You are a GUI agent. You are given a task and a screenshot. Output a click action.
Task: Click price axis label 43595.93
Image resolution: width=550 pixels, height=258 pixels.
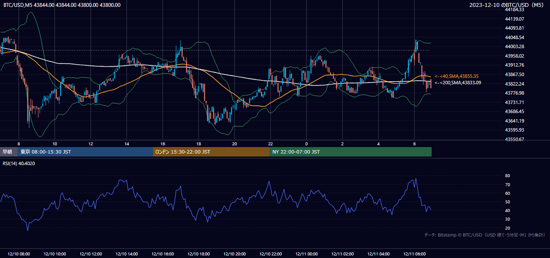point(514,130)
